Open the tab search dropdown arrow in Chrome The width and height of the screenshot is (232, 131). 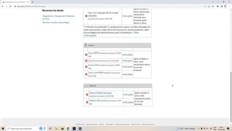[212, 2]
